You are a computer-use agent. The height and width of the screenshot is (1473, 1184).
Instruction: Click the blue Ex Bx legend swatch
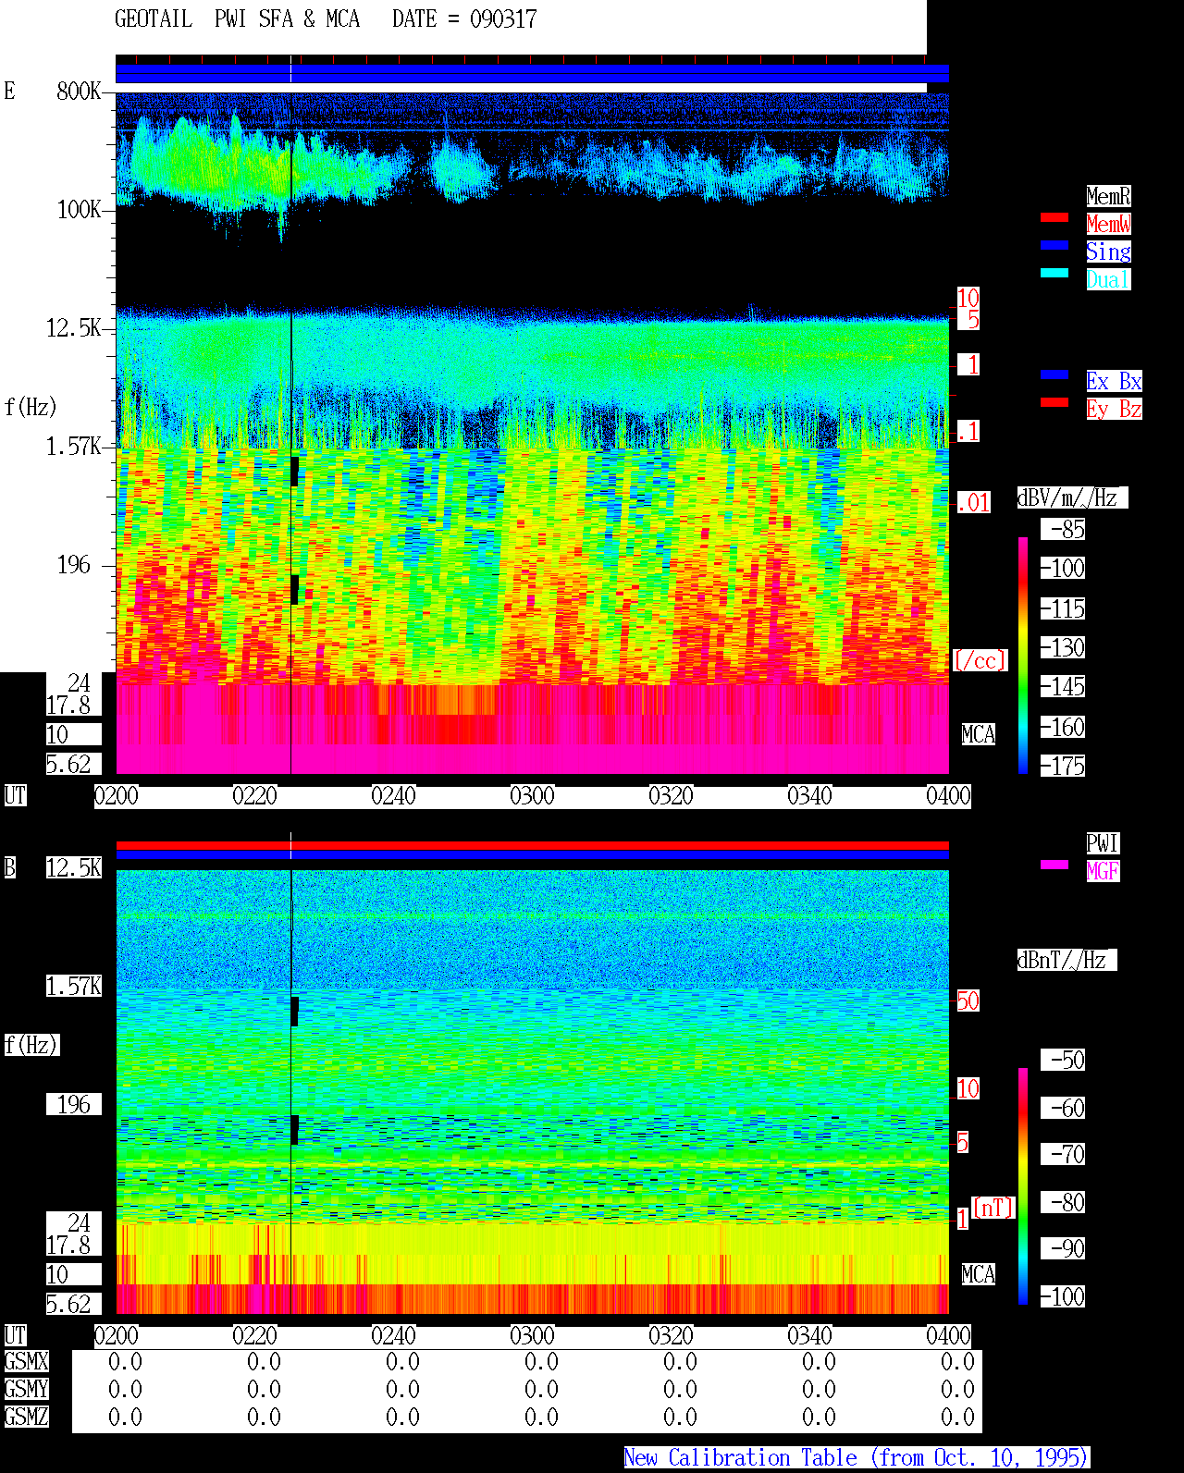[1054, 374]
